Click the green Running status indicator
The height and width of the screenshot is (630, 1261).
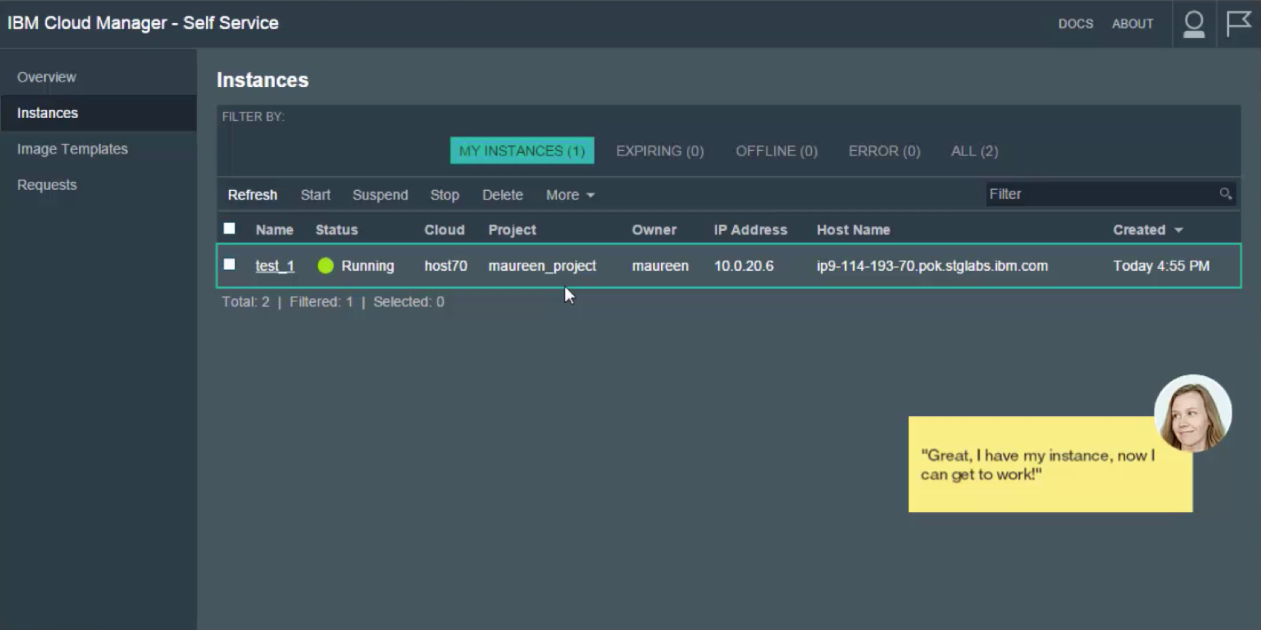click(325, 265)
